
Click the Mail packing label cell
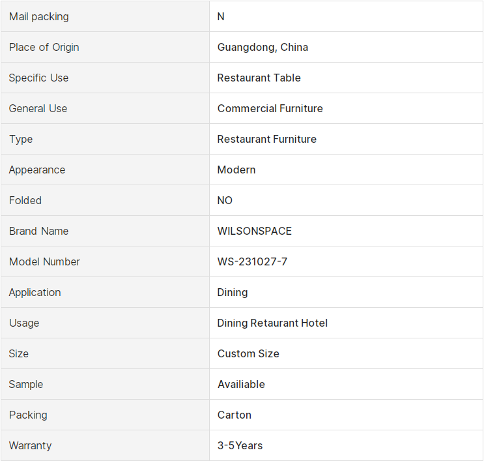tap(105, 16)
